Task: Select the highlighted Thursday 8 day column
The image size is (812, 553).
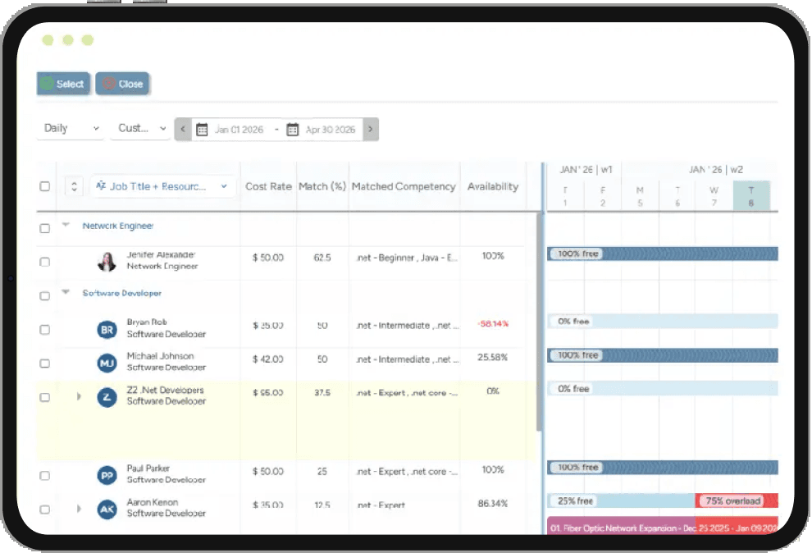Action: 751,196
